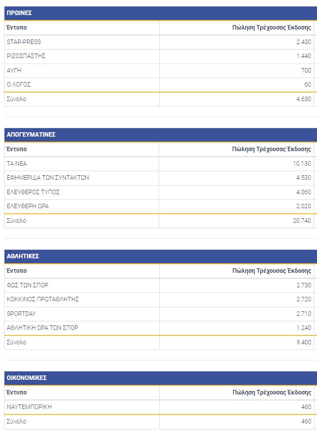
Task: Select the ΡΙΖΟΣΠΑΣΤΗΣ entry
Action: coord(26,56)
